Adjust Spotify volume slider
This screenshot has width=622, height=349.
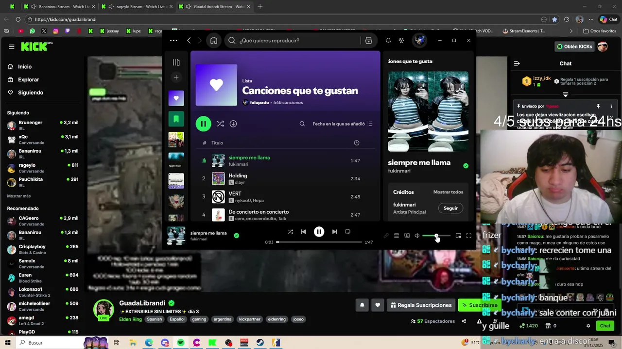436,236
